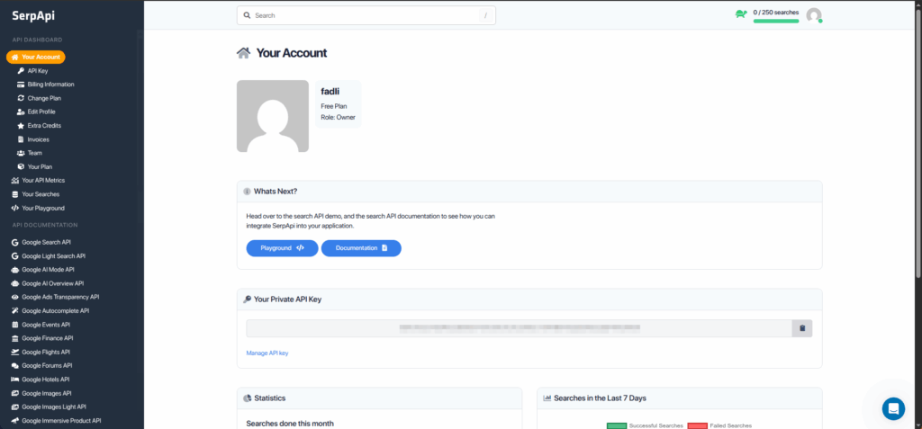Screen dimensions: 922x429
Task: Follow the Manage API key link
Action: pos(267,353)
